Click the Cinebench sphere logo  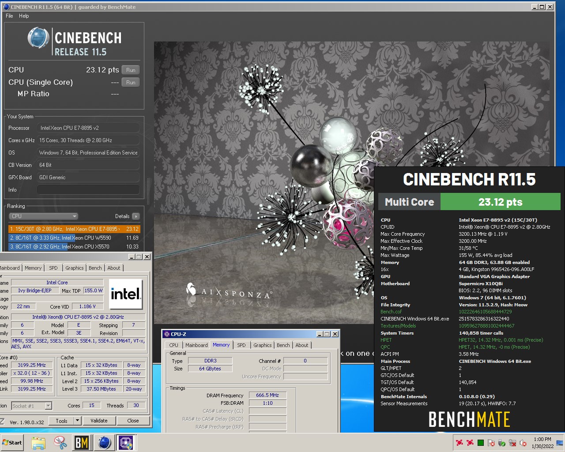click(x=38, y=38)
